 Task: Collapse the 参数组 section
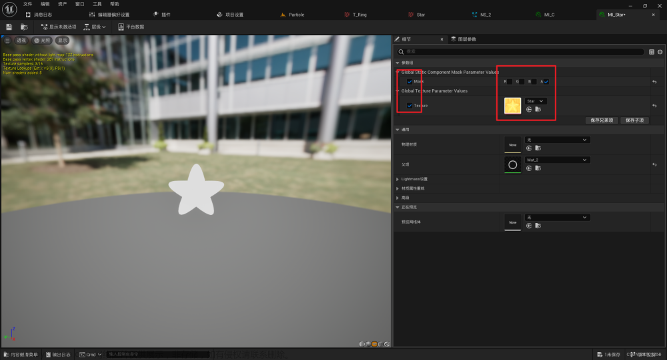pyautogui.click(x=398, y=63)
